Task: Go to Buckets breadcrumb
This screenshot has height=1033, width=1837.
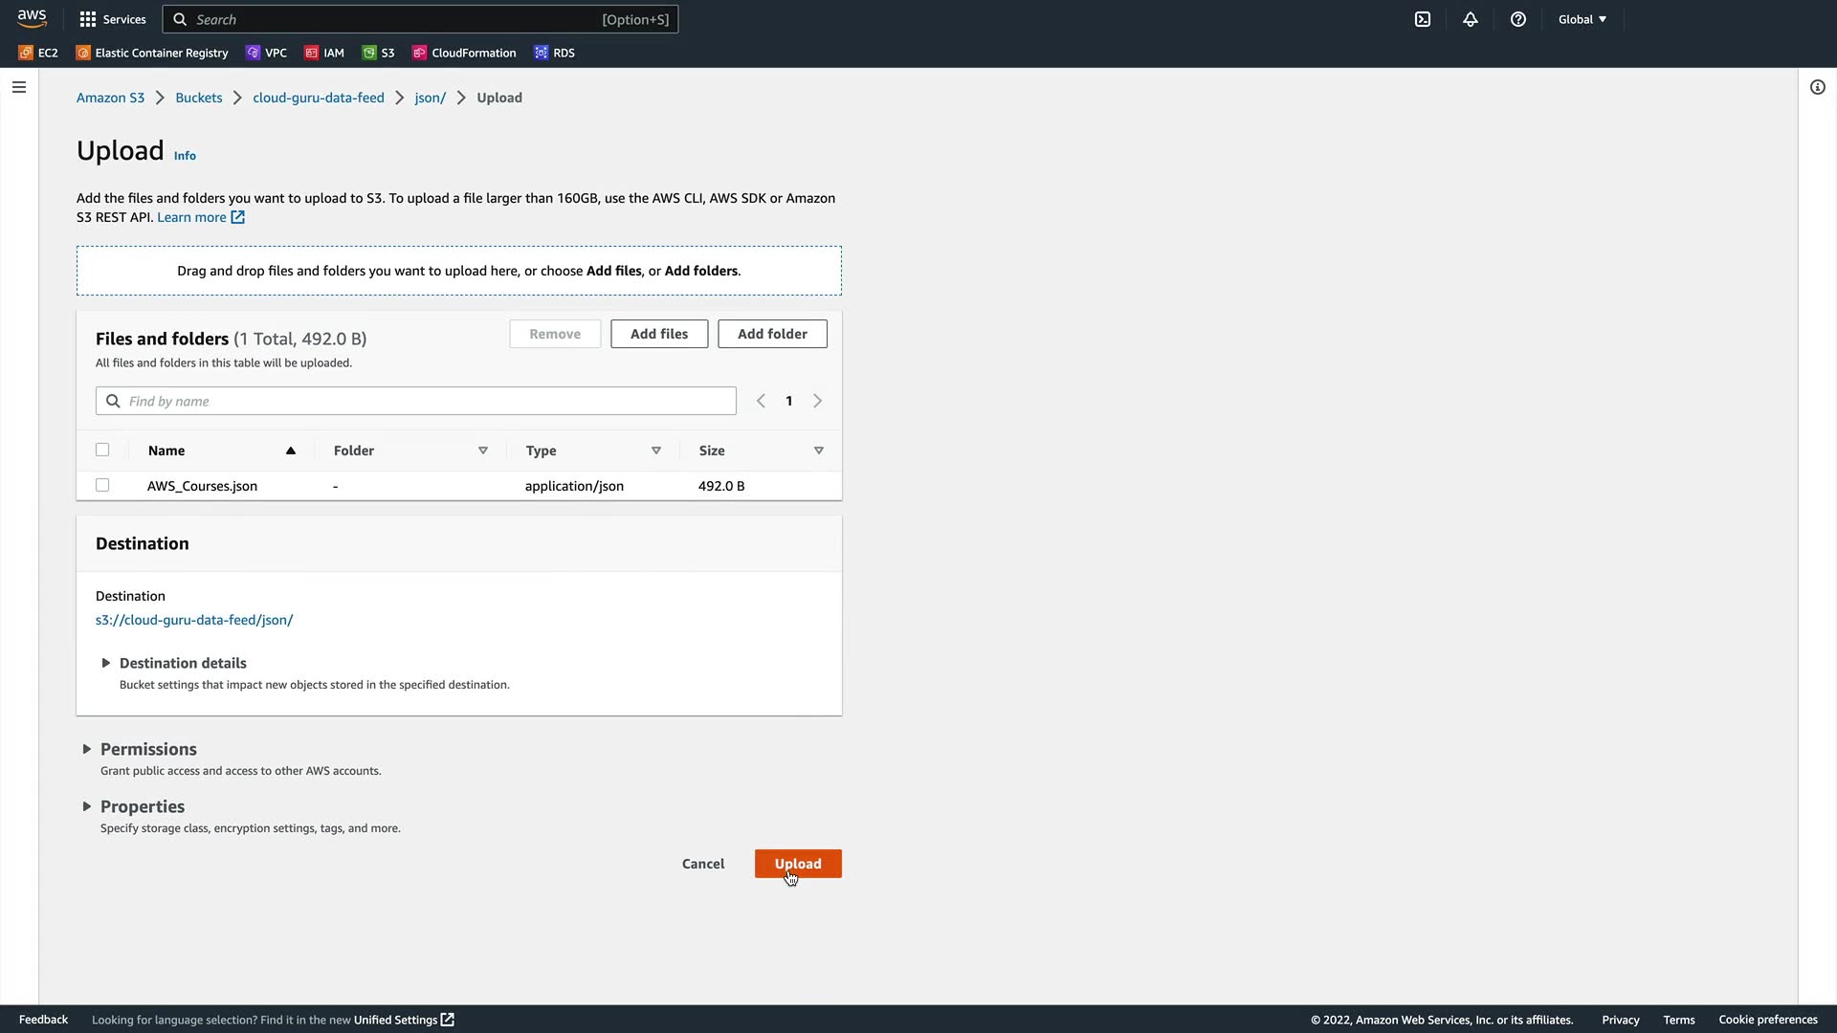Action: coord(198,98)
